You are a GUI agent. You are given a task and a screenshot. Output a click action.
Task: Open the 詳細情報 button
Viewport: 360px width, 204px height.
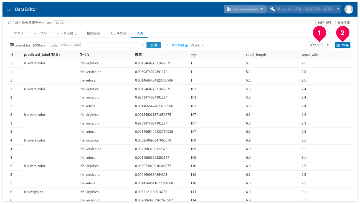coord(344,23)
